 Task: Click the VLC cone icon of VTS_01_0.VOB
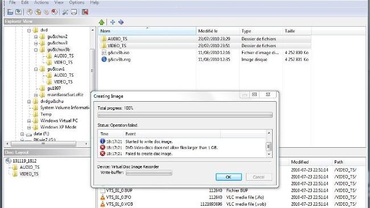(x=102, y=204)
